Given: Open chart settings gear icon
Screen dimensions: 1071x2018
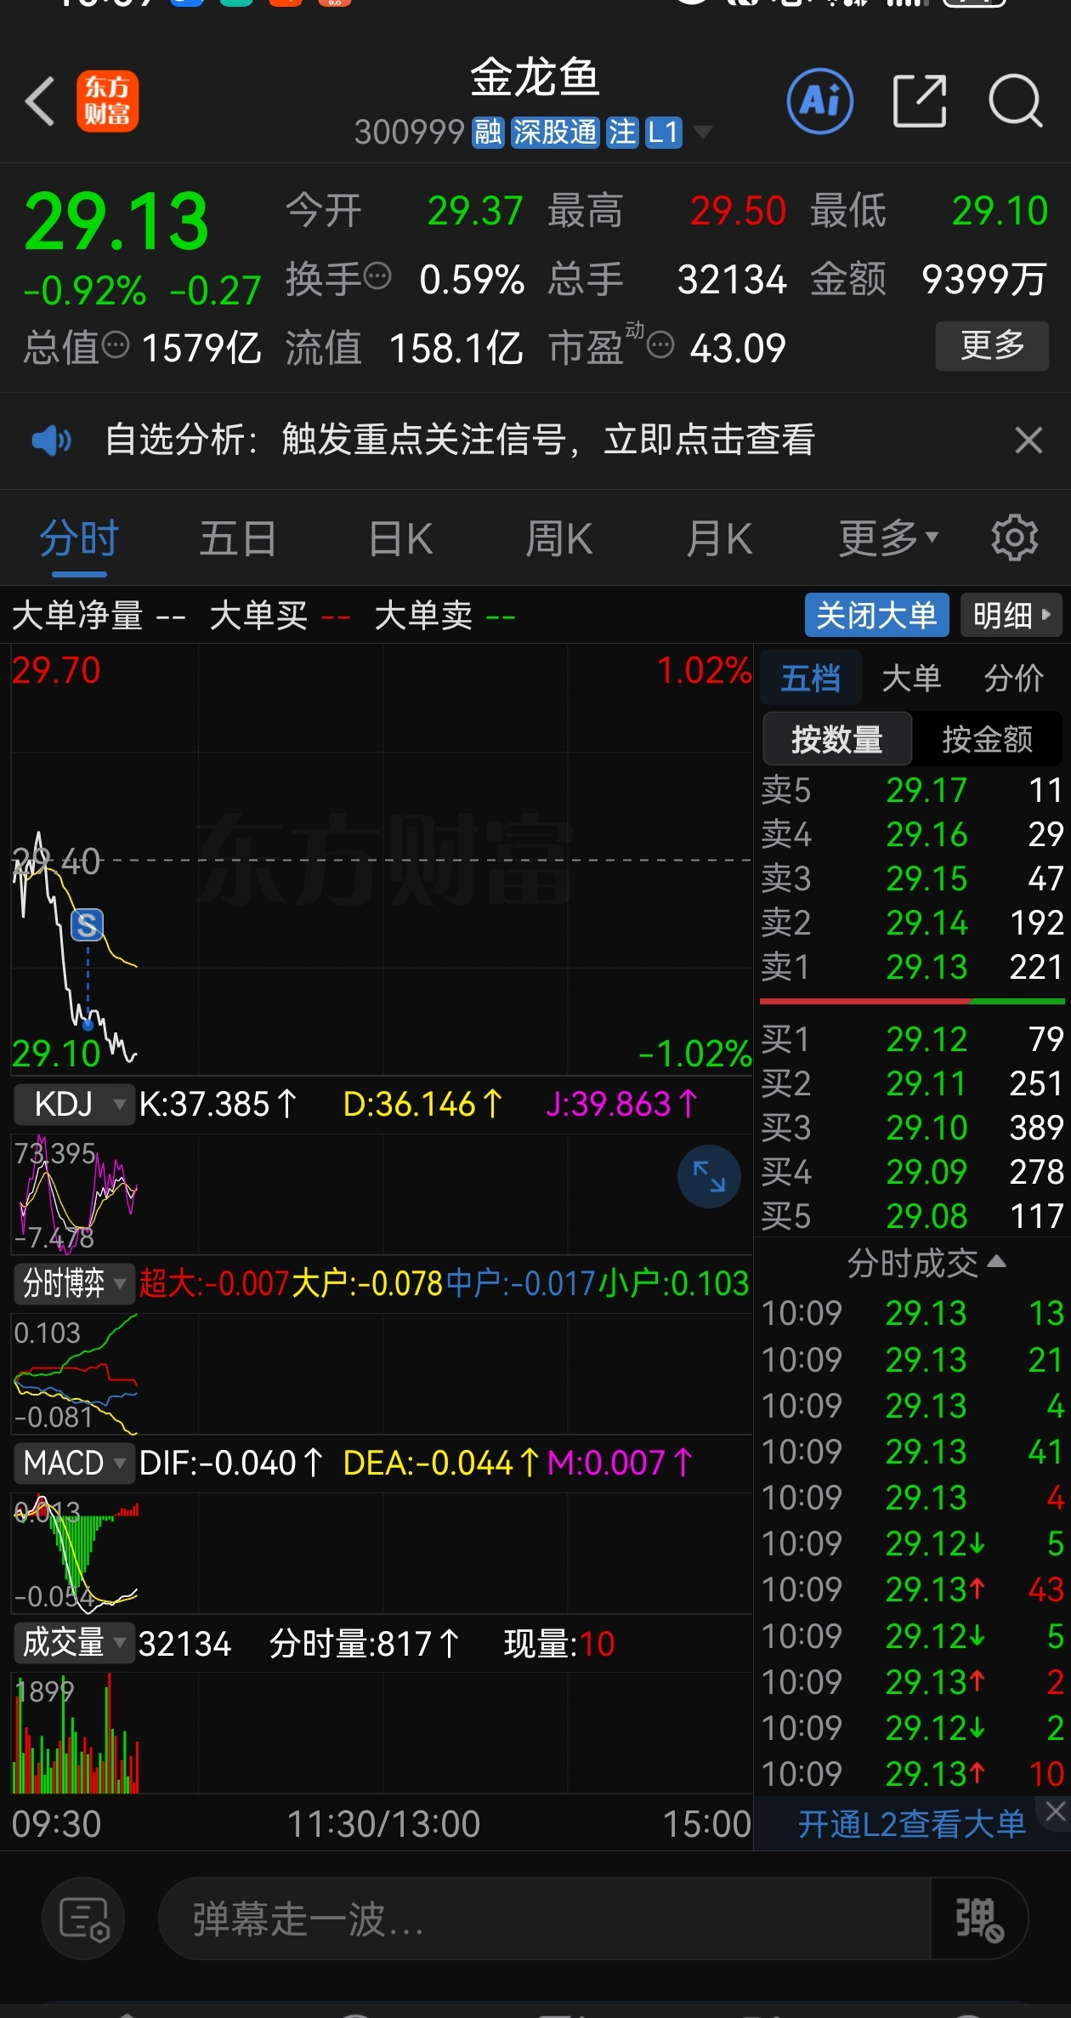Looking at the screenshot, I should click(1015, 537).
